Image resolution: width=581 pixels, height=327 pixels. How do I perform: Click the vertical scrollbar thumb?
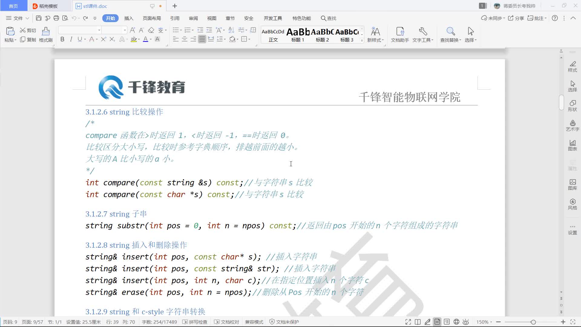tap(561, 102)
